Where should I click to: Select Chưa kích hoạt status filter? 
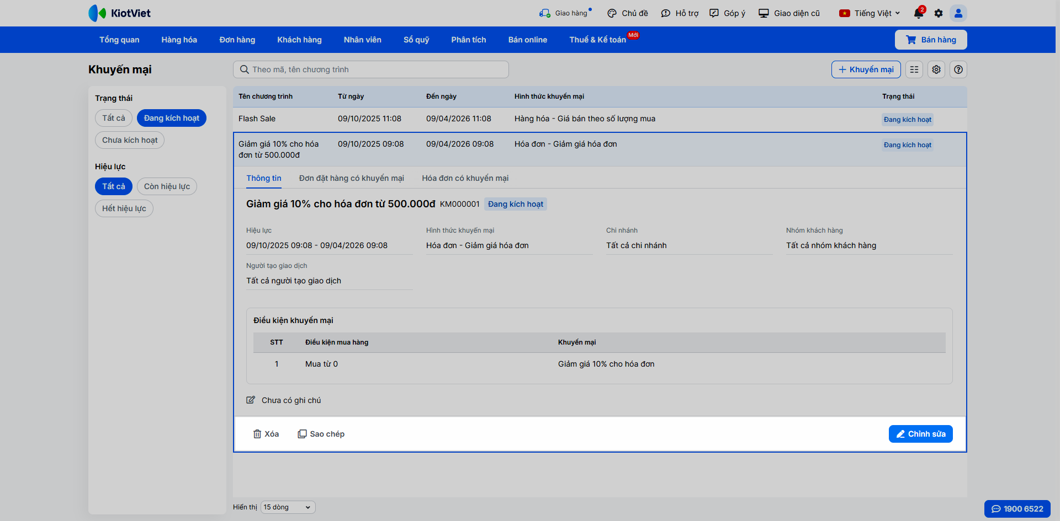click(x=130, y=140)
